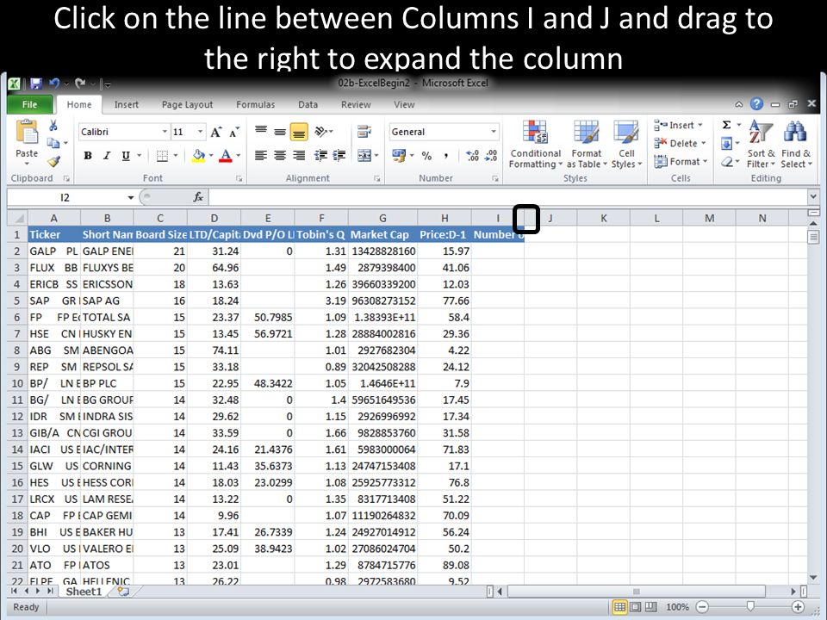The width and height of the screenshot is (827, 620).
Task: Switch to the Insert tab
Action: tap(126, 104)
